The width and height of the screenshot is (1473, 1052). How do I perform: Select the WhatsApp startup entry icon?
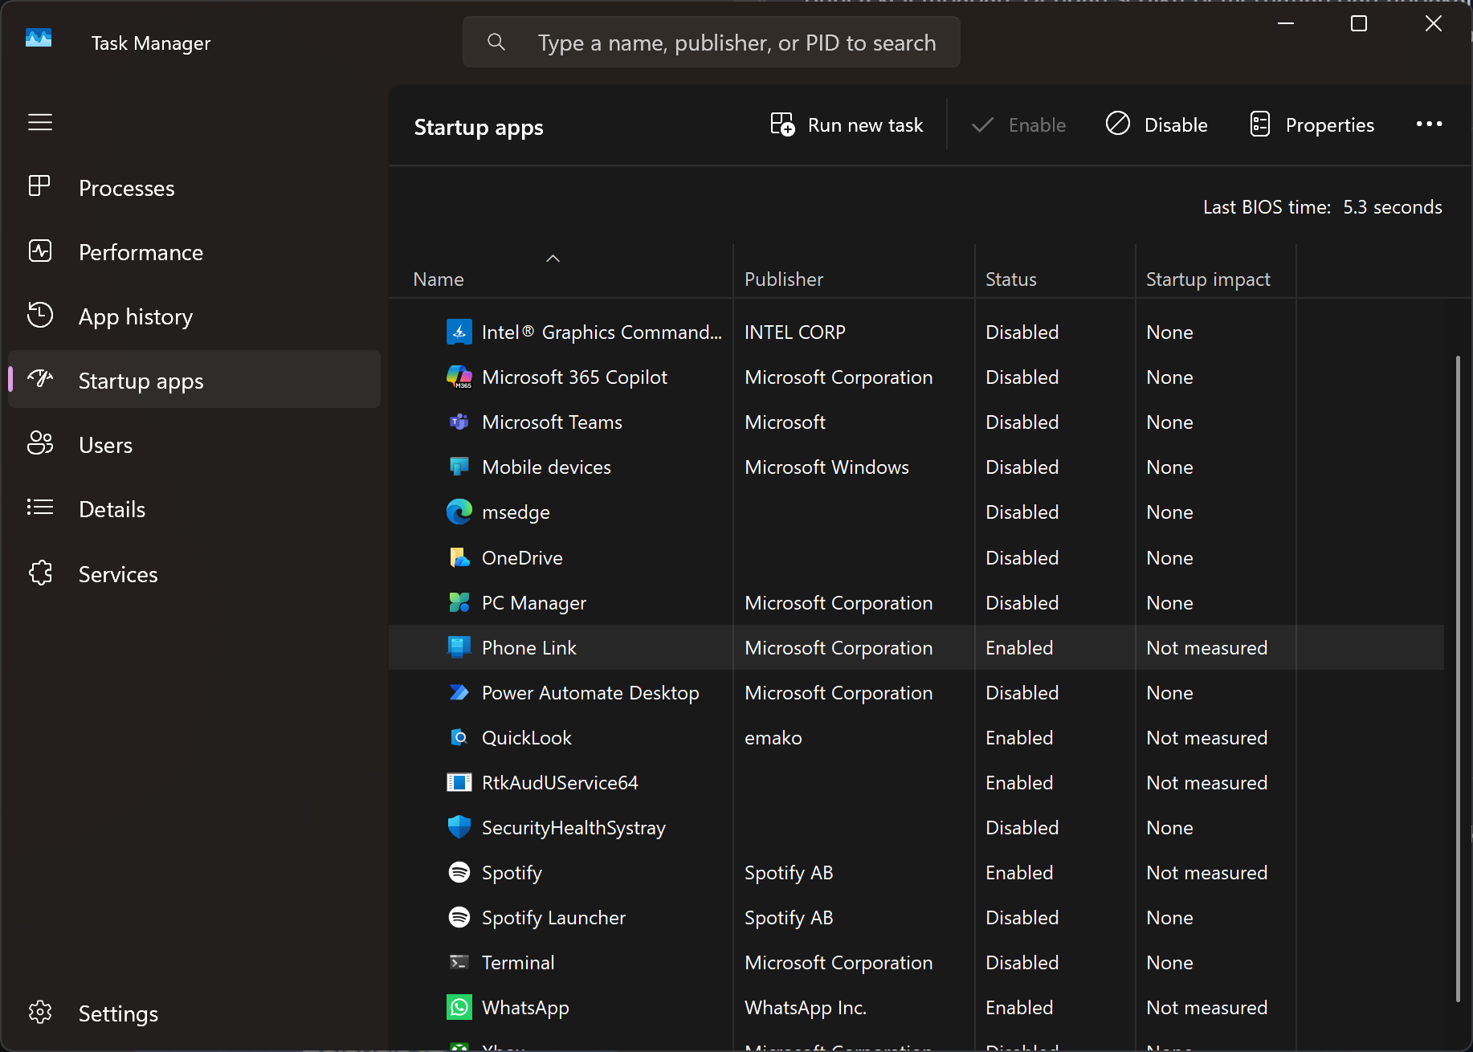point(459,1007)
